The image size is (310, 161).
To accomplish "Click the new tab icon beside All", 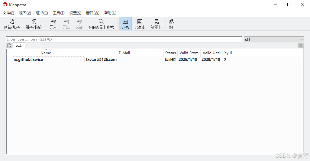I will point(9,45).
